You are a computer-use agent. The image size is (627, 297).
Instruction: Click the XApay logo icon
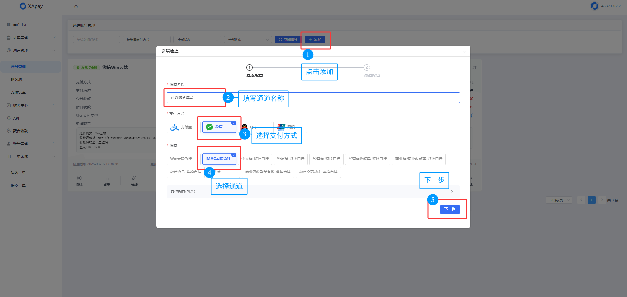(x=23, y=6)
